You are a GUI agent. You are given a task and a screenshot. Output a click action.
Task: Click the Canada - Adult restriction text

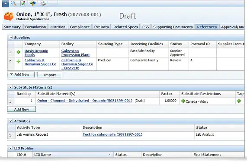(x=196, y=102)
